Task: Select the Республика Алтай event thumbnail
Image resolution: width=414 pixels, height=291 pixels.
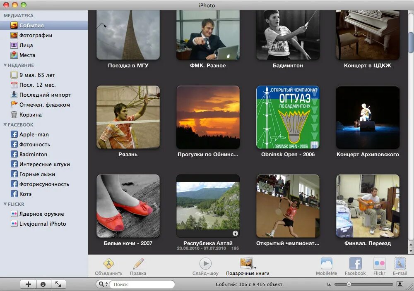Action: 208,206
